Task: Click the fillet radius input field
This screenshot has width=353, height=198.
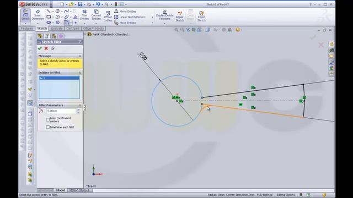Action: tap(61, 111)
